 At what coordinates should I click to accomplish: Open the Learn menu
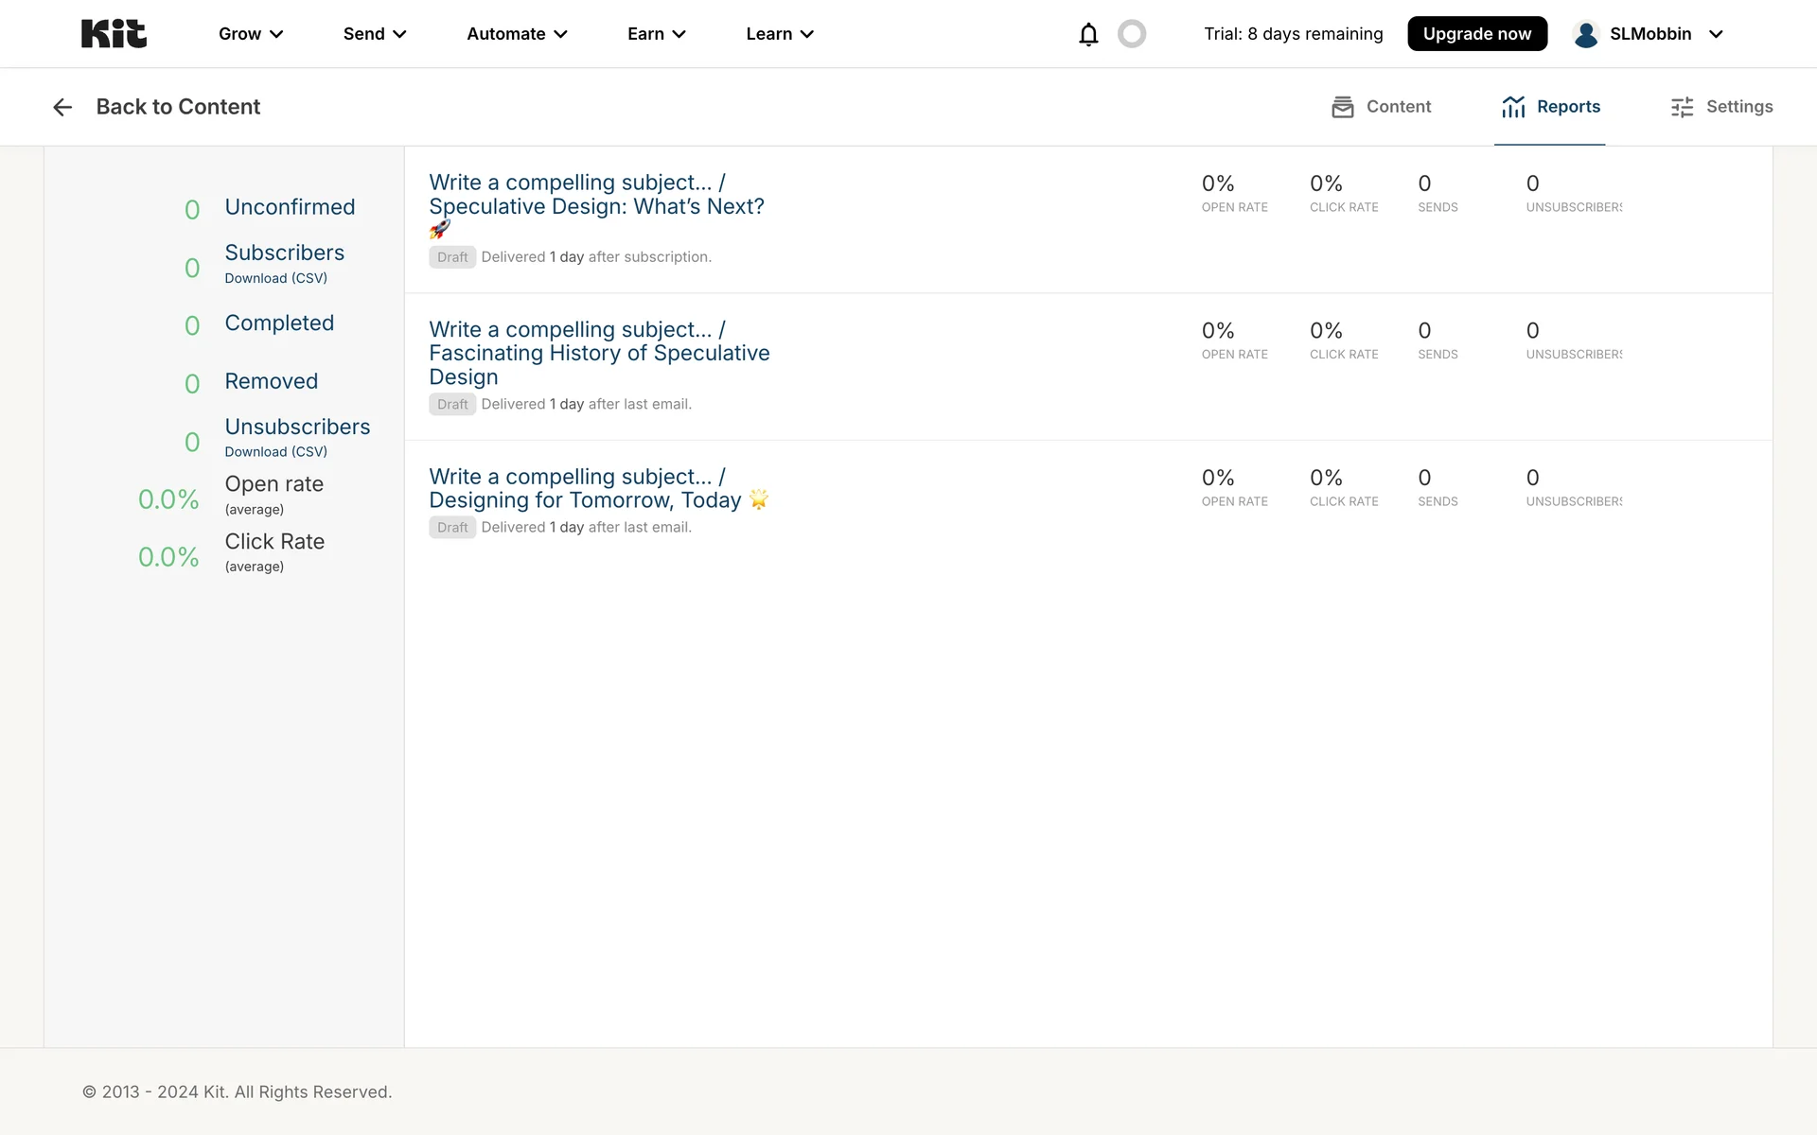(779, 34)
